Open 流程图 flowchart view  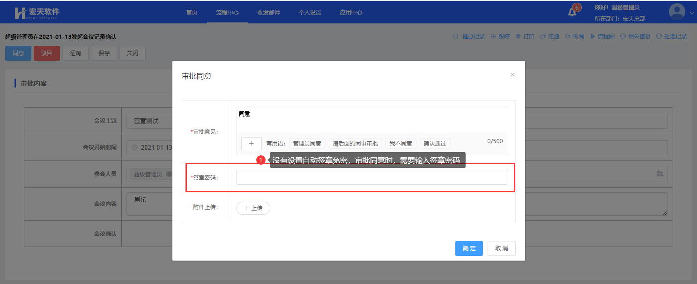(602, 36)
